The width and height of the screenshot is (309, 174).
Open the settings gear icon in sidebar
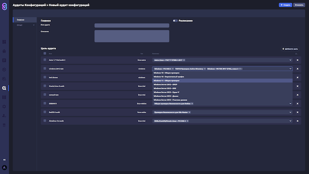(x=4, y=106)
